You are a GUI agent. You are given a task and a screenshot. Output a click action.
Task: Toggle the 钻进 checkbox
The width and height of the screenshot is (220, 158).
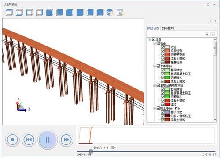pos(163,47)
